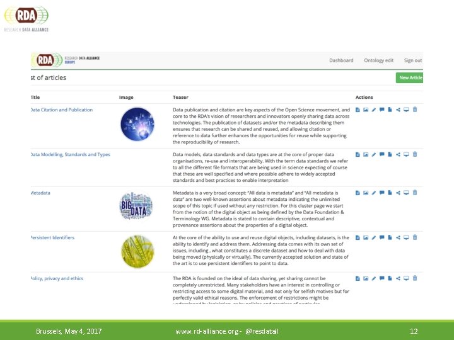The image size is (454, 340).
Task: Click the green New Article button
Action: pyautogui.click(x=409, y=78)
